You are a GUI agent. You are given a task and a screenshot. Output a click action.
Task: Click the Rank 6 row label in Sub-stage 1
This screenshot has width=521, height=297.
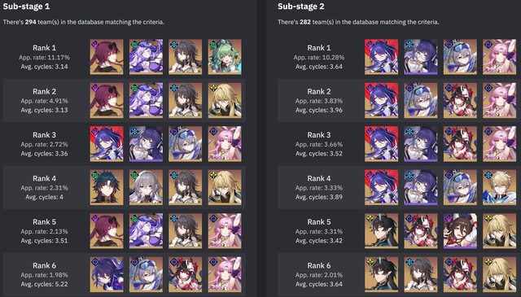click(44, 265)
